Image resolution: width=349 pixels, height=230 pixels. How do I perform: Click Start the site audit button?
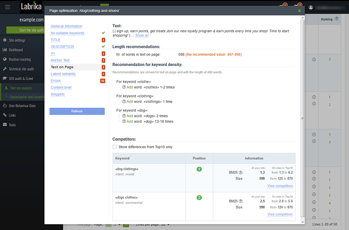[x=26, y=30]
